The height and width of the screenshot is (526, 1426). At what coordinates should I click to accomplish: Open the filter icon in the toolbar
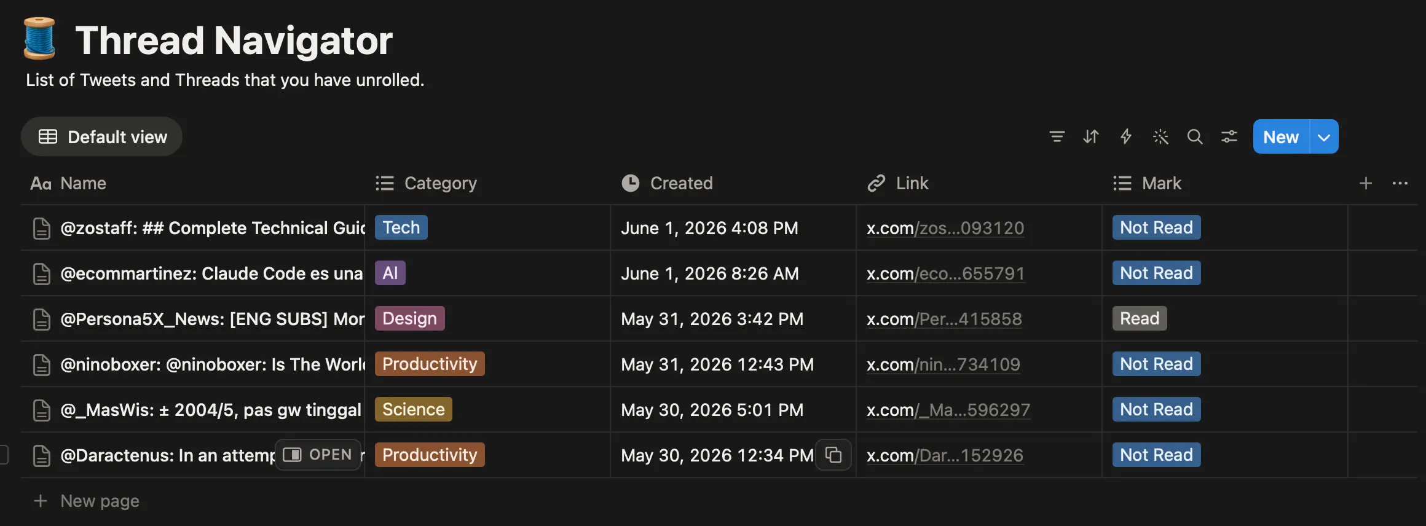tap(1057, 136)
